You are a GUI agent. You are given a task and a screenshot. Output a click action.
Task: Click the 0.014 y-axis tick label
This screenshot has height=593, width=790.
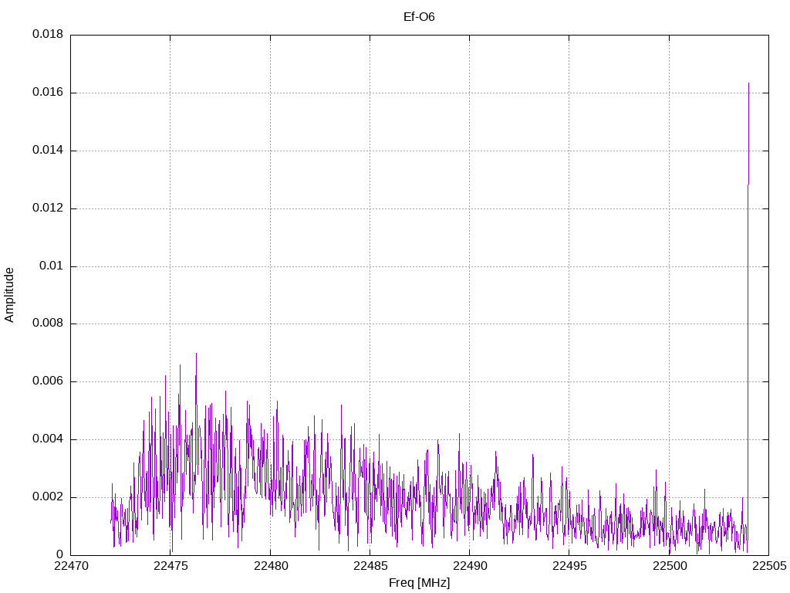coord(47,151)
